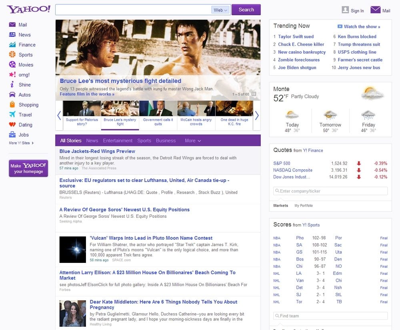The width and height of the screenshot is (400, 330).
Task: Expand the More stories dropdown
Action: tap(193, 141)
